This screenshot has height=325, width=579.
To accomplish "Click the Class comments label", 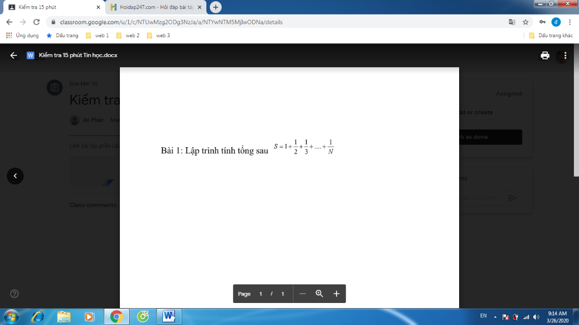I will point(93,205).
